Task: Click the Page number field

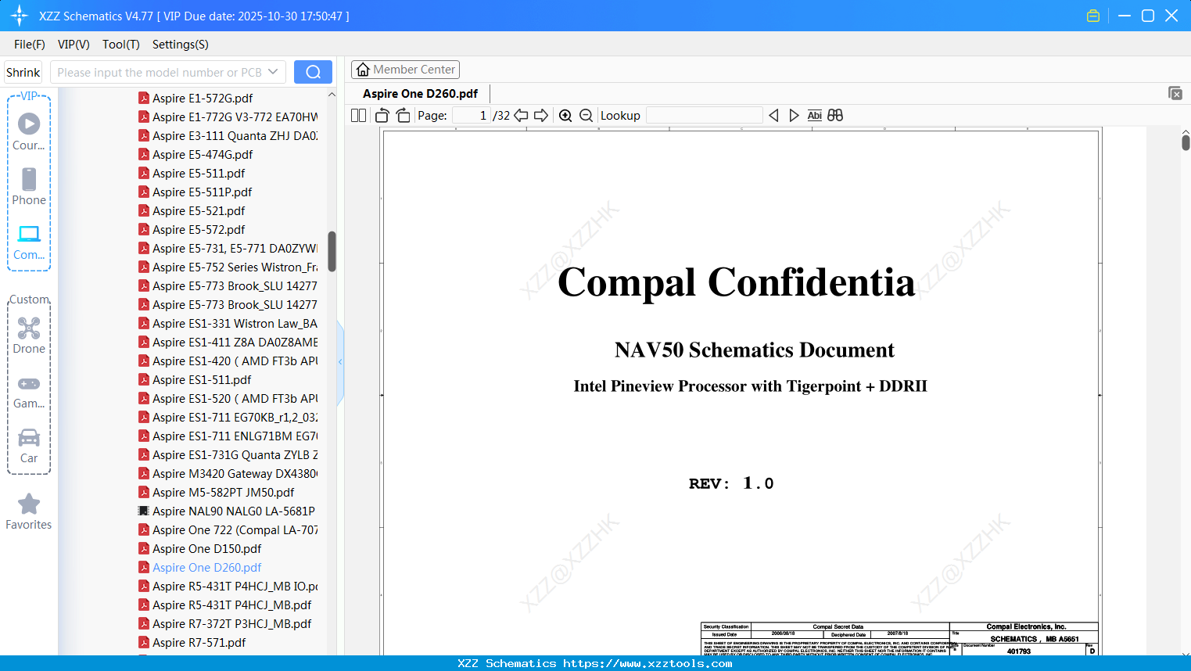Action: click(x=471, y=116)
